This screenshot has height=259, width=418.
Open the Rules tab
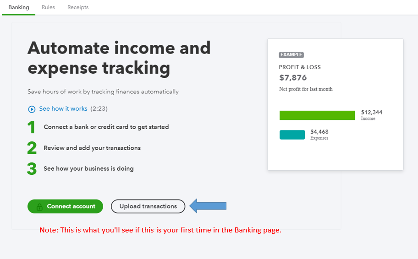pos(48,7)
